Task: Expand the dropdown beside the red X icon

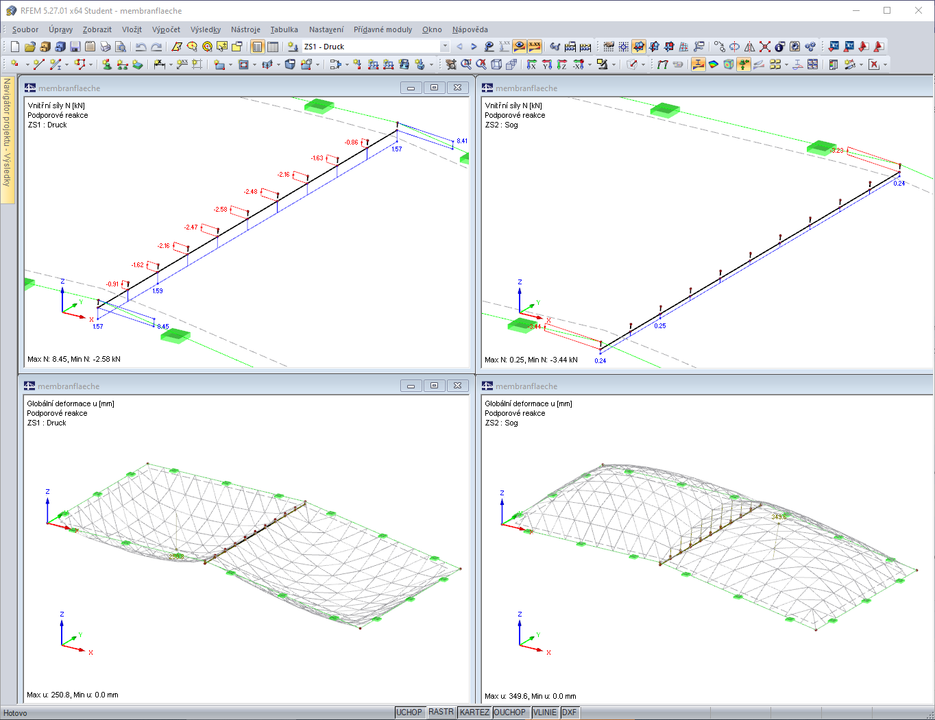Action: 885,65
